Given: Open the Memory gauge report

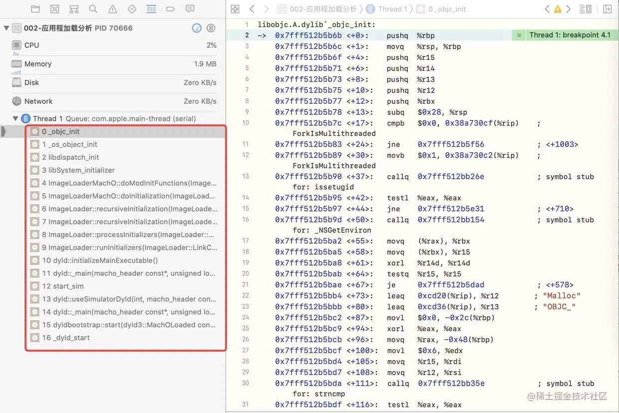Looking at the screenshot, I should (x=114, y=64).
